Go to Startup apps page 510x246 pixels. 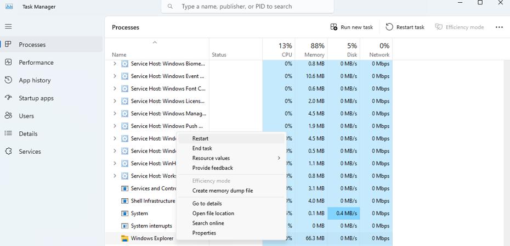coord(36,98)
